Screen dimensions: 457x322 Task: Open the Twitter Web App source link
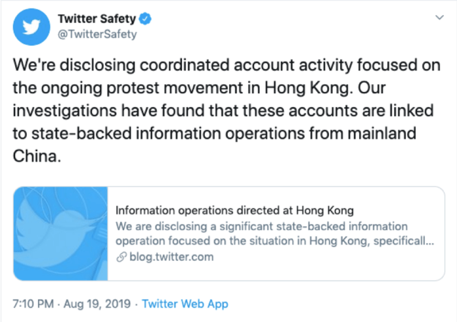tap(185, 304)
